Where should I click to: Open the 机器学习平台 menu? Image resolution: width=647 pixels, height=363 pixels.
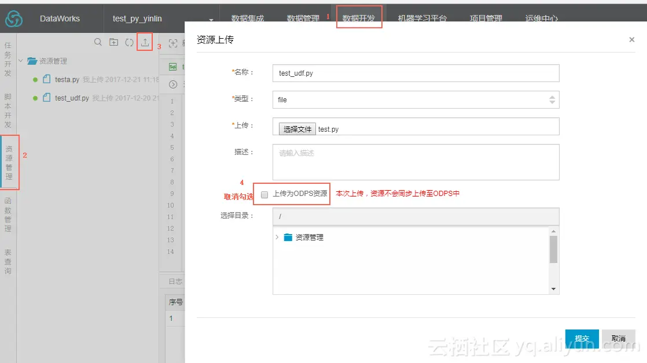[422, 18]
